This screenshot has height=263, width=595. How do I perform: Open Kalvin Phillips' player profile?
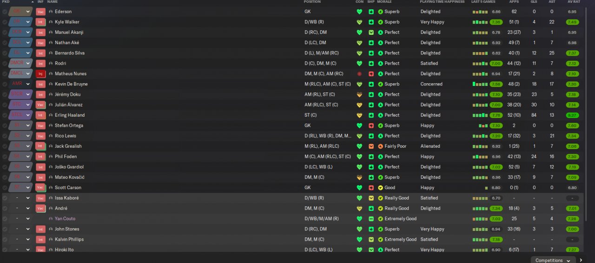tap(69, 239)
